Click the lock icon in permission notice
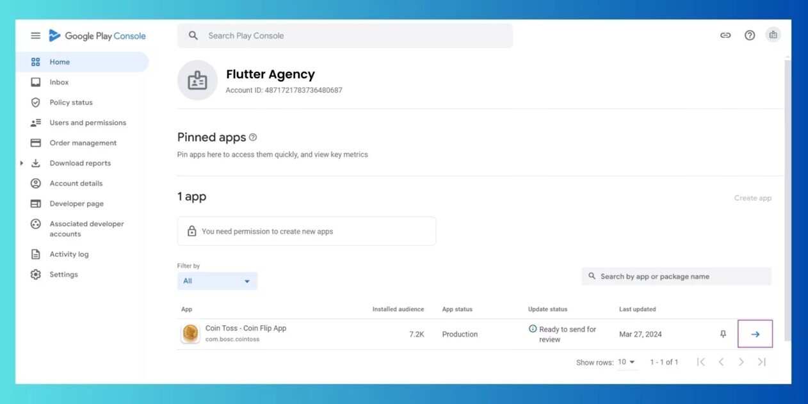Viewport: 808px width, 404px height. pyautogui.click(x=191, y=231)
